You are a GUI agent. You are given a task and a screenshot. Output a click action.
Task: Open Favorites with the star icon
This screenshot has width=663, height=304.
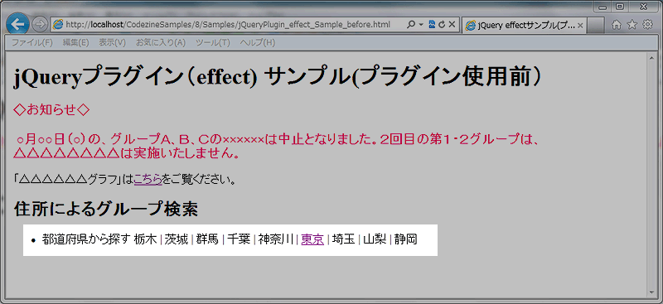[632, 26]
